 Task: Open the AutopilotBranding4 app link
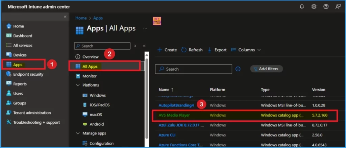[x=176, y=105]
